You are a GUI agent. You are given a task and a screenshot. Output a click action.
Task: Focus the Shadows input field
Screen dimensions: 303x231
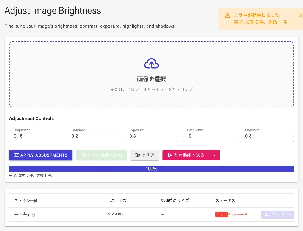pos(267,136)
